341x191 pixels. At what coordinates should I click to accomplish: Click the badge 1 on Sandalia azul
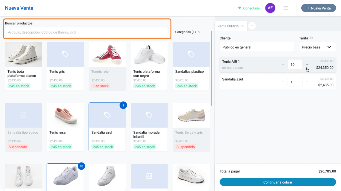click(x=123, y=105)
